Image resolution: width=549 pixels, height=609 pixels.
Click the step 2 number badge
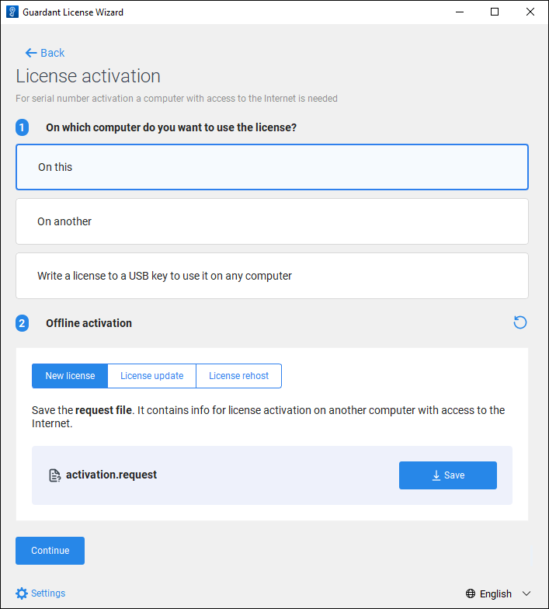pos(23,323)
